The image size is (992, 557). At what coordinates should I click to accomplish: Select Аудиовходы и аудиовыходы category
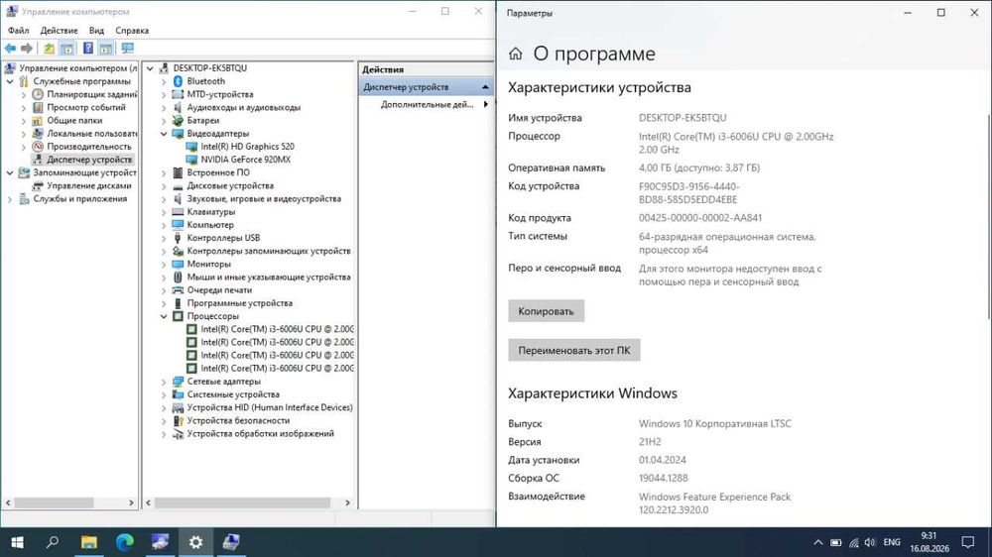(x=244, y=107)
